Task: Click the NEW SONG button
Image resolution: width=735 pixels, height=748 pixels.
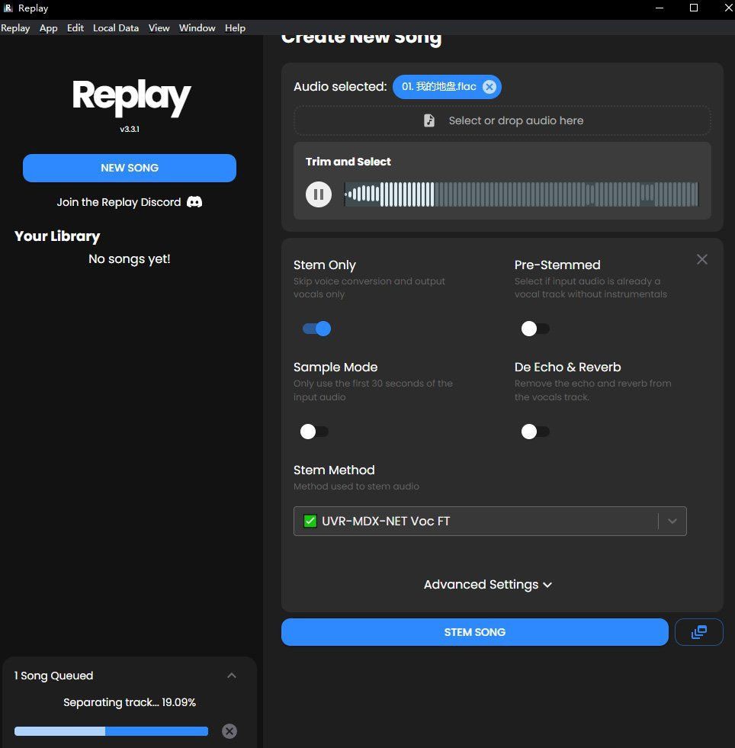Action: click(x=129, y=168)
